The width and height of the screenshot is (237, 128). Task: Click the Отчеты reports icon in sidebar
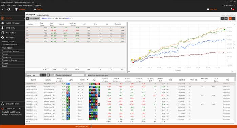[x=3, y=18]
